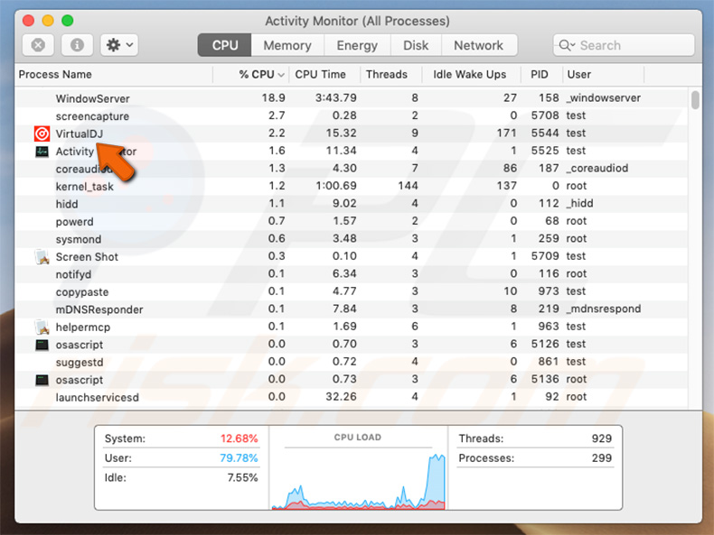Sort by Idle Wake Ups column
Screen dimensions: 714x535
[x=469, y=74]
